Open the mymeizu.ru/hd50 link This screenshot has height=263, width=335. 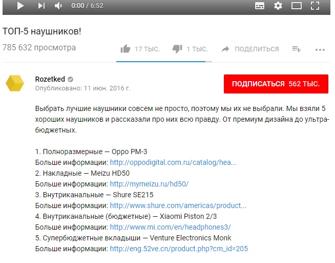point(149,184)
